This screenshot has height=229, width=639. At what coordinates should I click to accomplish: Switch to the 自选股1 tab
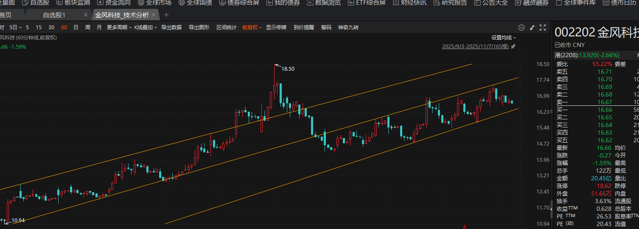tap(54, 15)
